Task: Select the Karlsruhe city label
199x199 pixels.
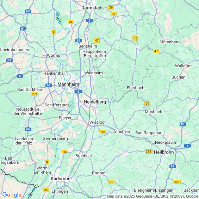Action: point(61,179)
